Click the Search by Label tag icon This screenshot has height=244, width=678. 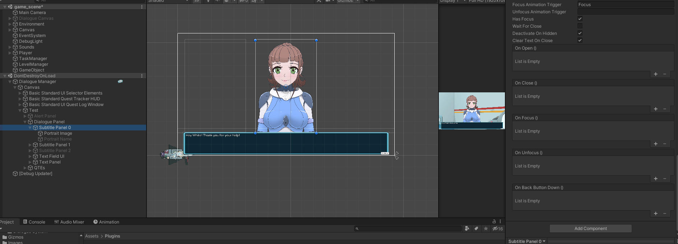coord(476,229)
